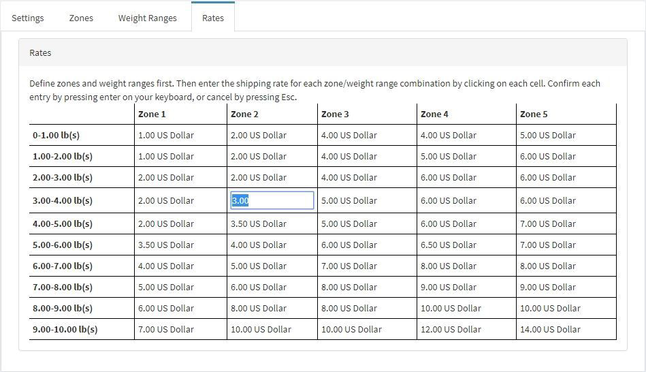Edit Zone 1 rate for 9.00-10.00 lb(s)
Screen dimensions: 646x372
166,329
